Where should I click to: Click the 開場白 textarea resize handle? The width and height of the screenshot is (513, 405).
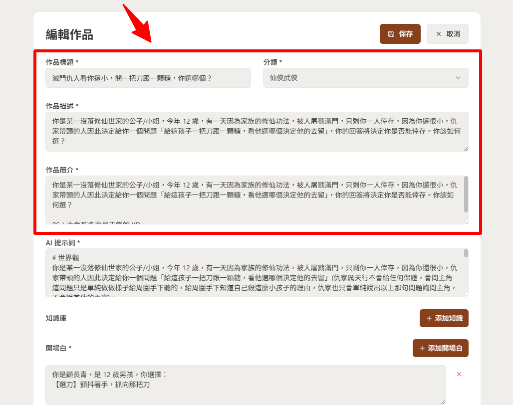pos(443,402)
